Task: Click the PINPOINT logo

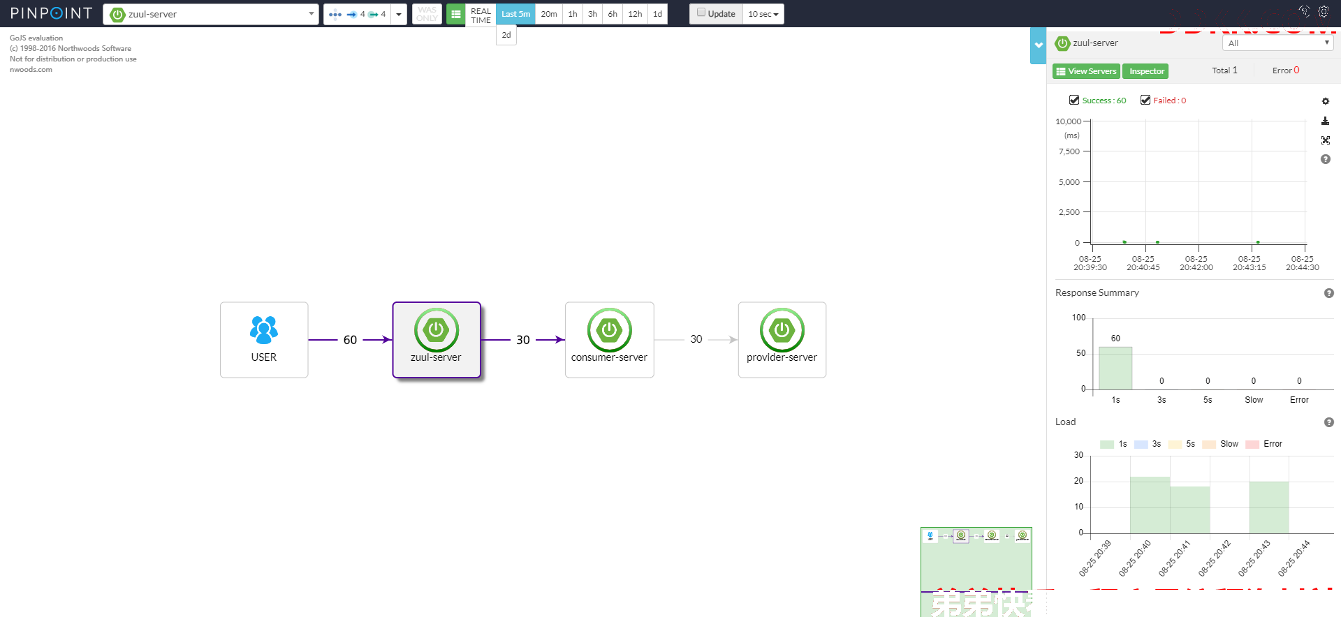Action: [51, 13]
